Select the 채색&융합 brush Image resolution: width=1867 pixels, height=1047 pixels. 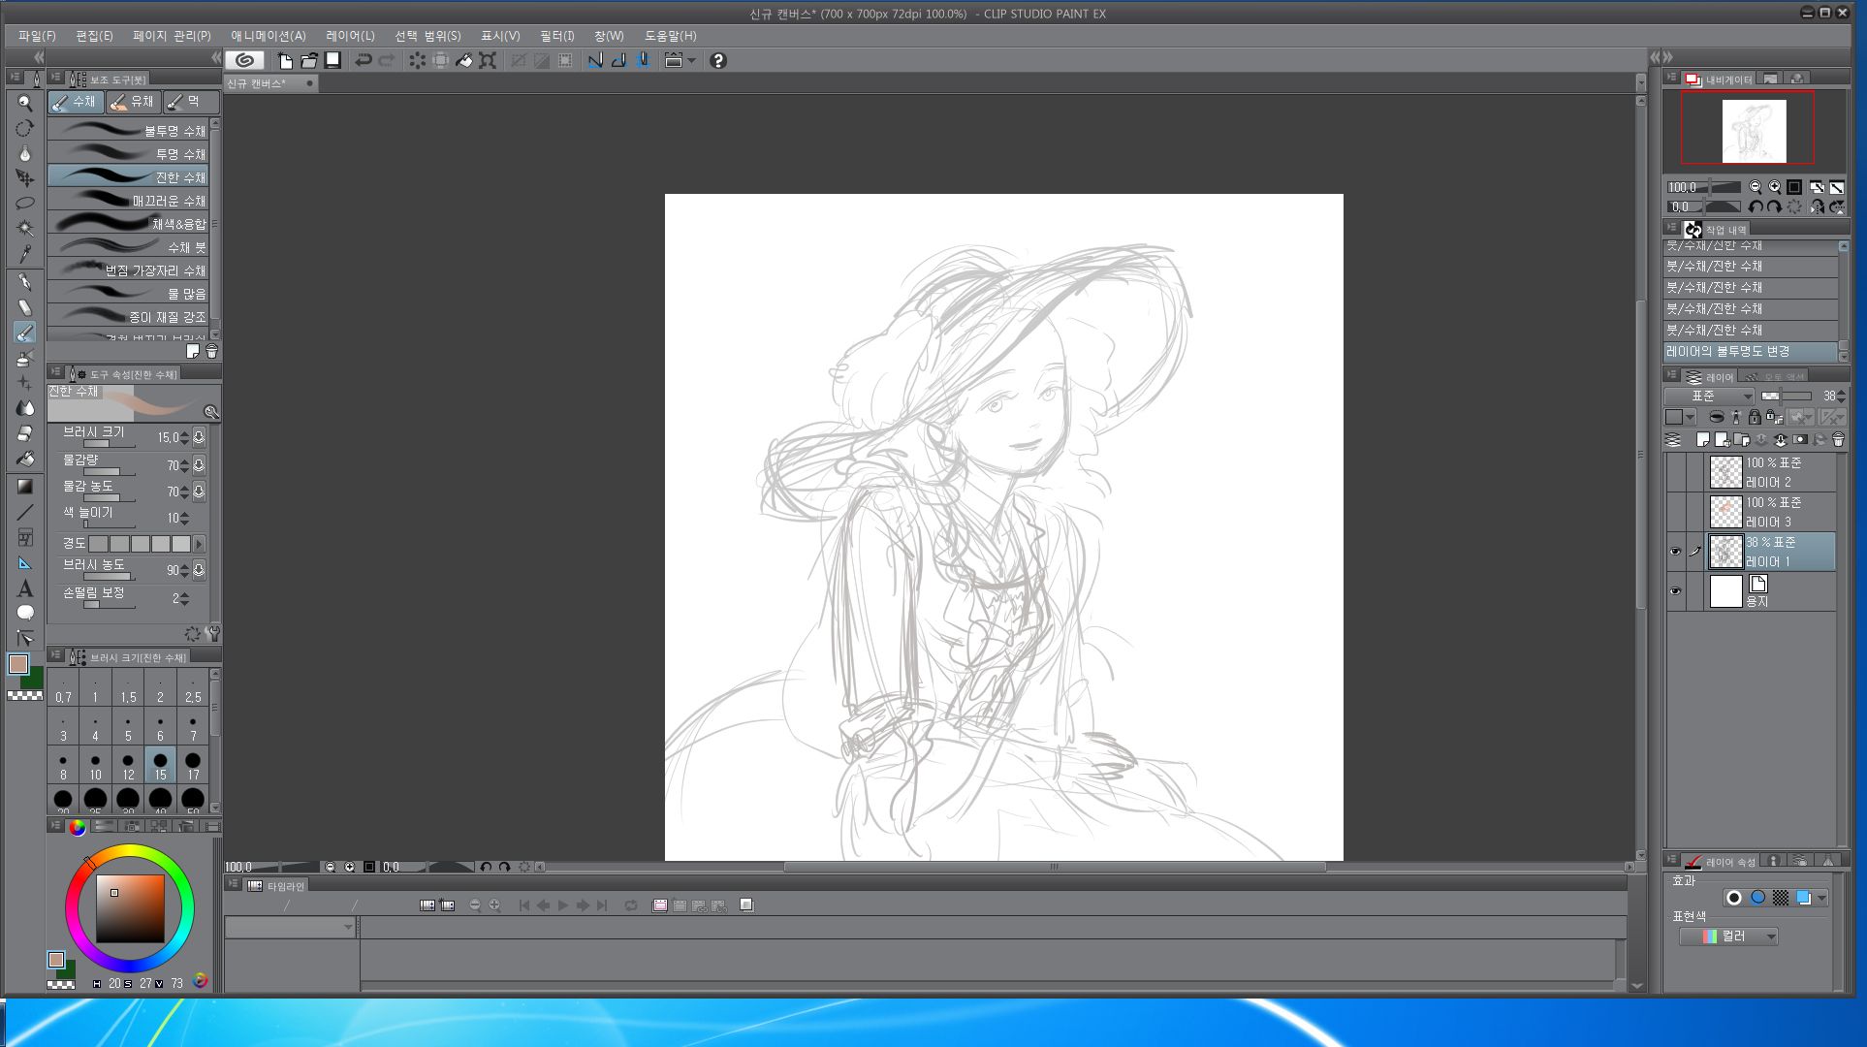(x=128, y=224)
